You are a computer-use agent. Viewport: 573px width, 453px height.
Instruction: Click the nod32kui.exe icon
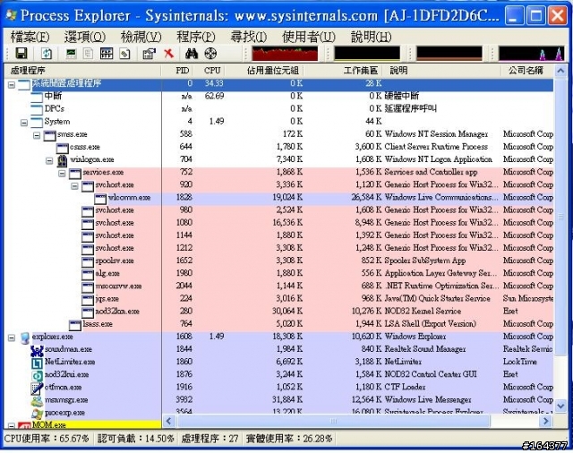(x=37, y=375)
